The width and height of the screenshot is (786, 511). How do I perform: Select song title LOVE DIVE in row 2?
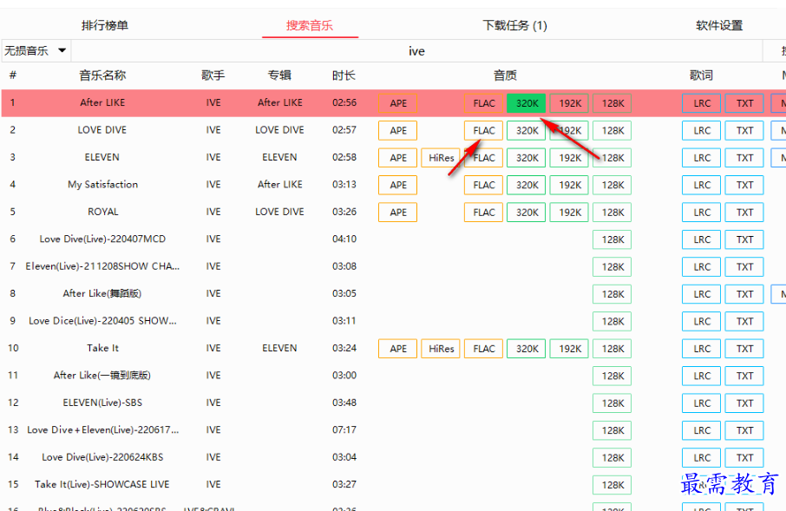point(102,130)
